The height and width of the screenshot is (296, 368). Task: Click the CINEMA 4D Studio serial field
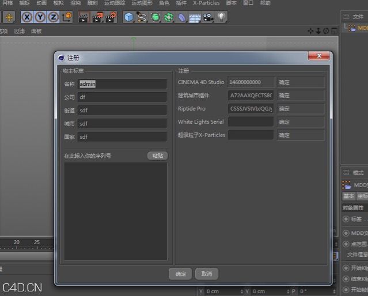(x=251, y=82)
